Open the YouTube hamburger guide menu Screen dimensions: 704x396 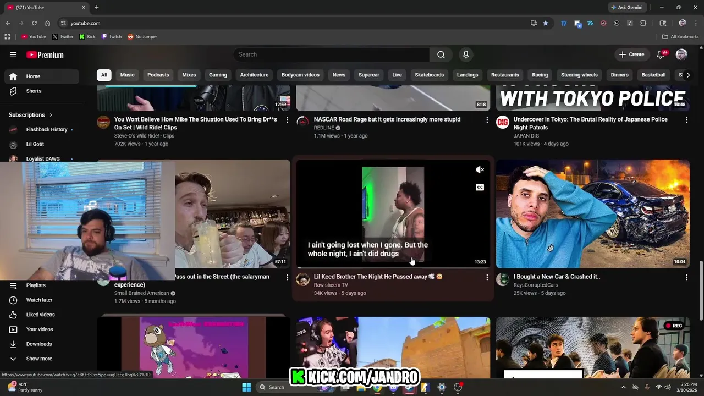(x=13, y=54)
